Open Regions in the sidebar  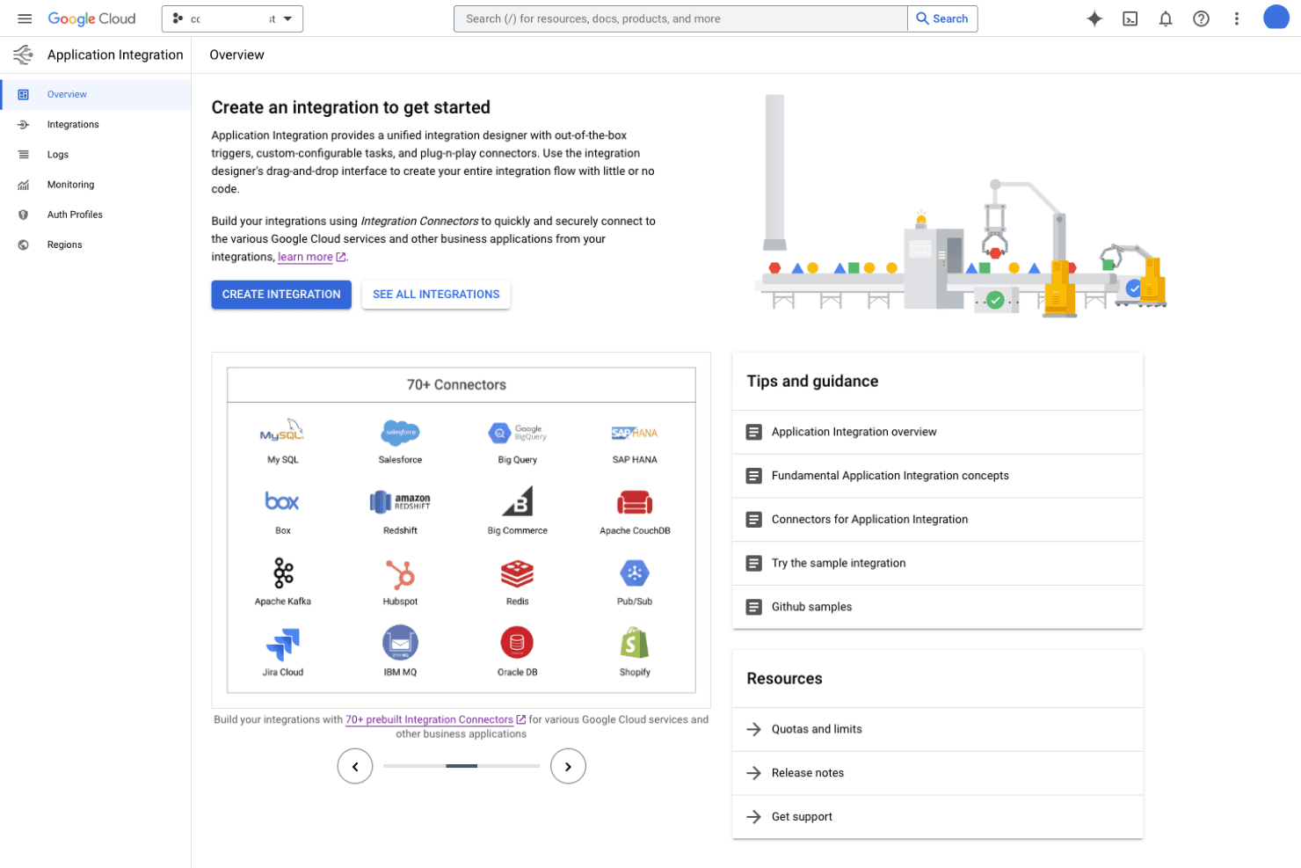point(96,245)
